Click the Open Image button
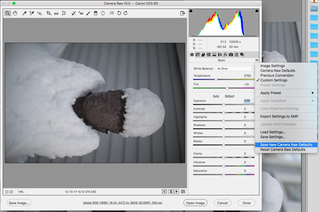Screen dimensions: 319x212 tap(195, 203)
